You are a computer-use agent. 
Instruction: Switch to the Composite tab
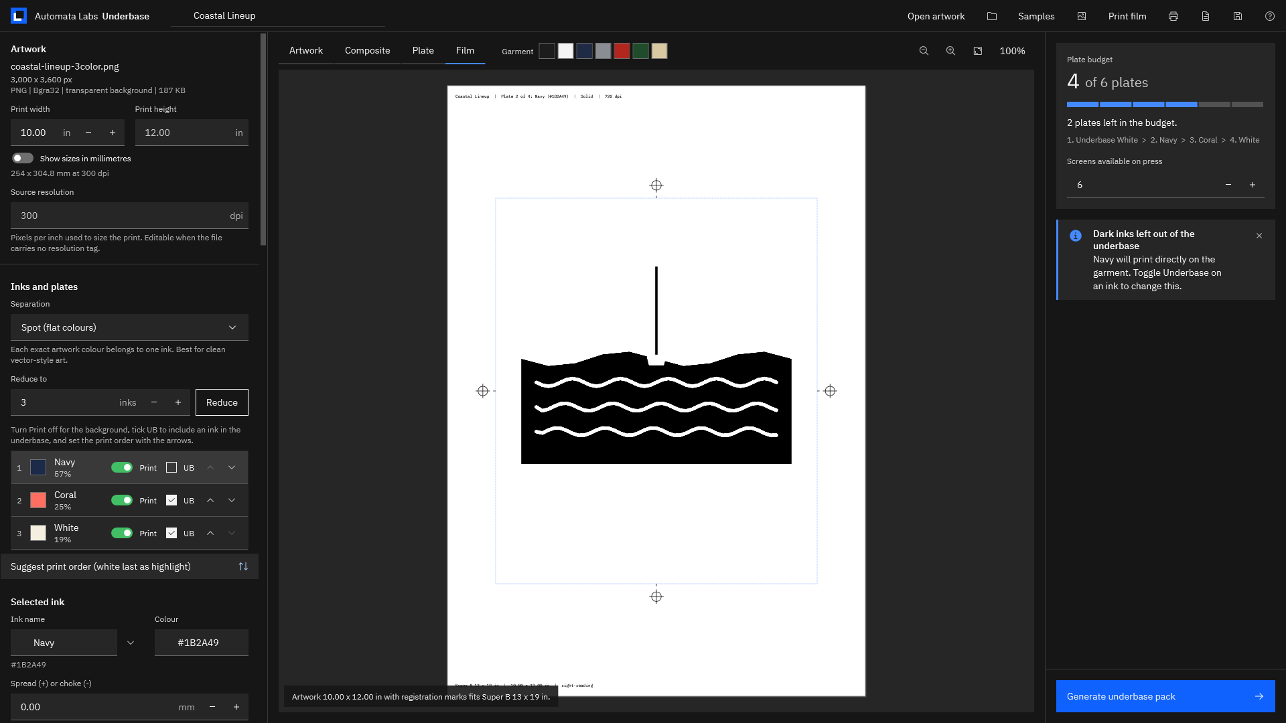click(x=367, y=51)
